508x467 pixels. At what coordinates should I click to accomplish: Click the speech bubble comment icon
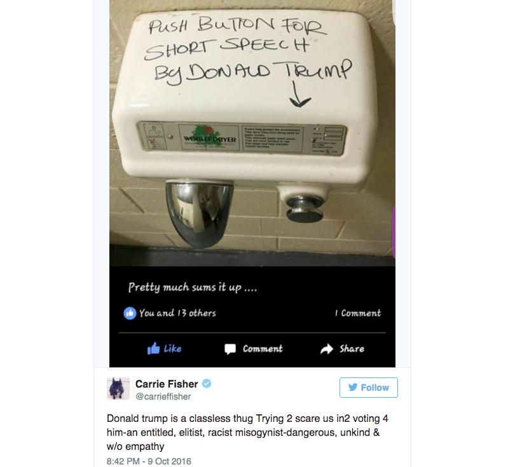pyautogui.click(x=230, y=349)
